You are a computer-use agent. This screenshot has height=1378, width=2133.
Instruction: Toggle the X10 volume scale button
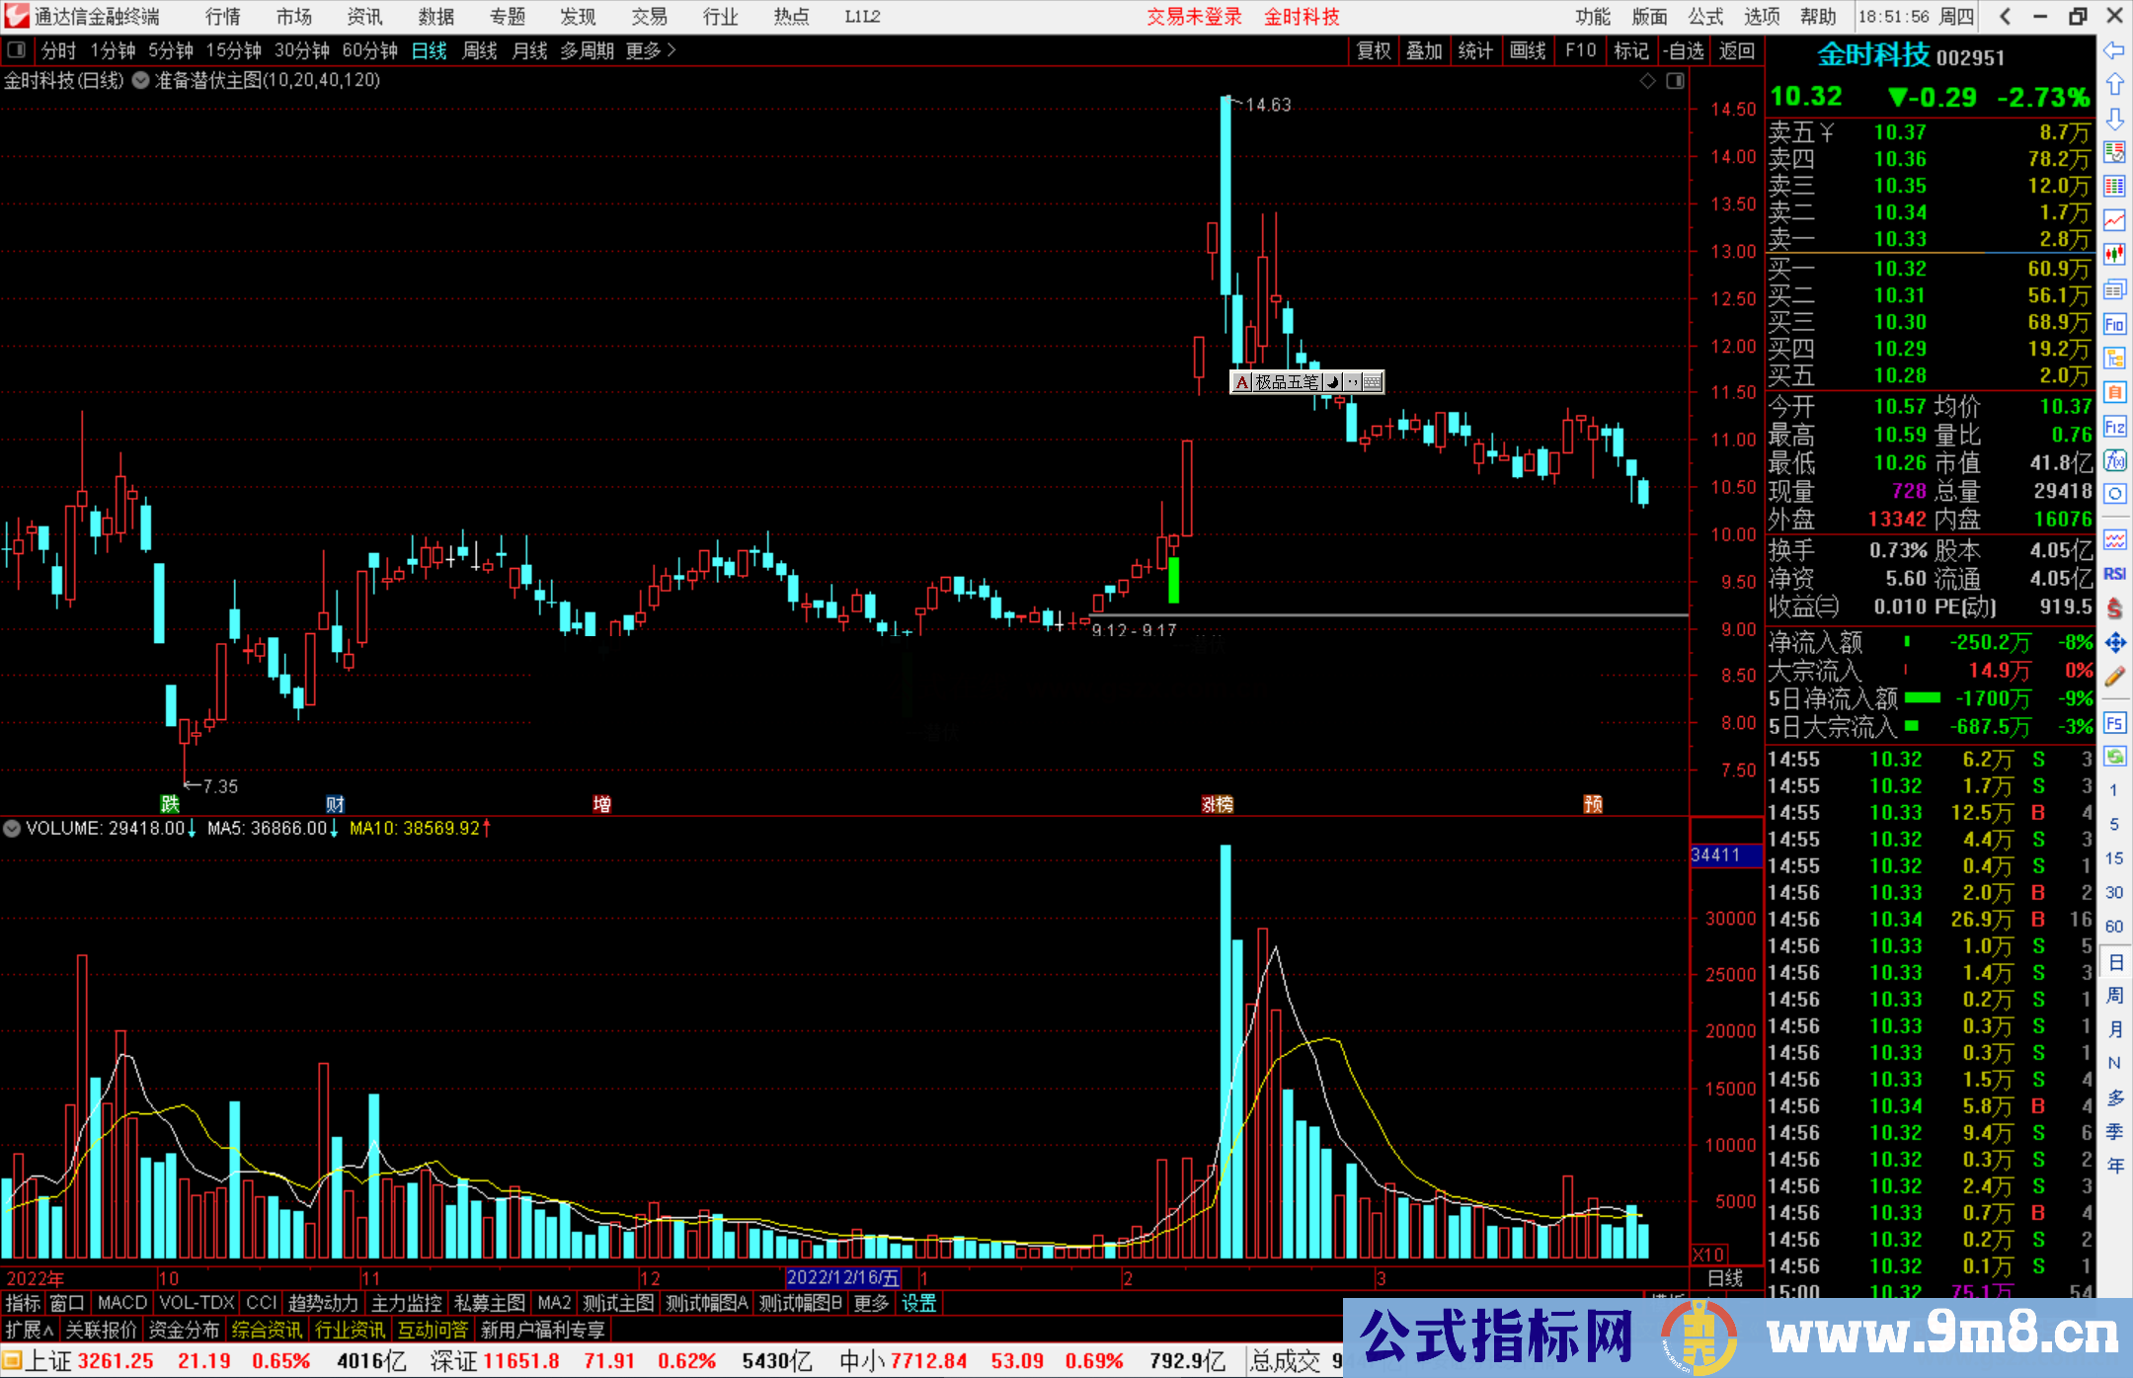[x=1709, y=1255]
